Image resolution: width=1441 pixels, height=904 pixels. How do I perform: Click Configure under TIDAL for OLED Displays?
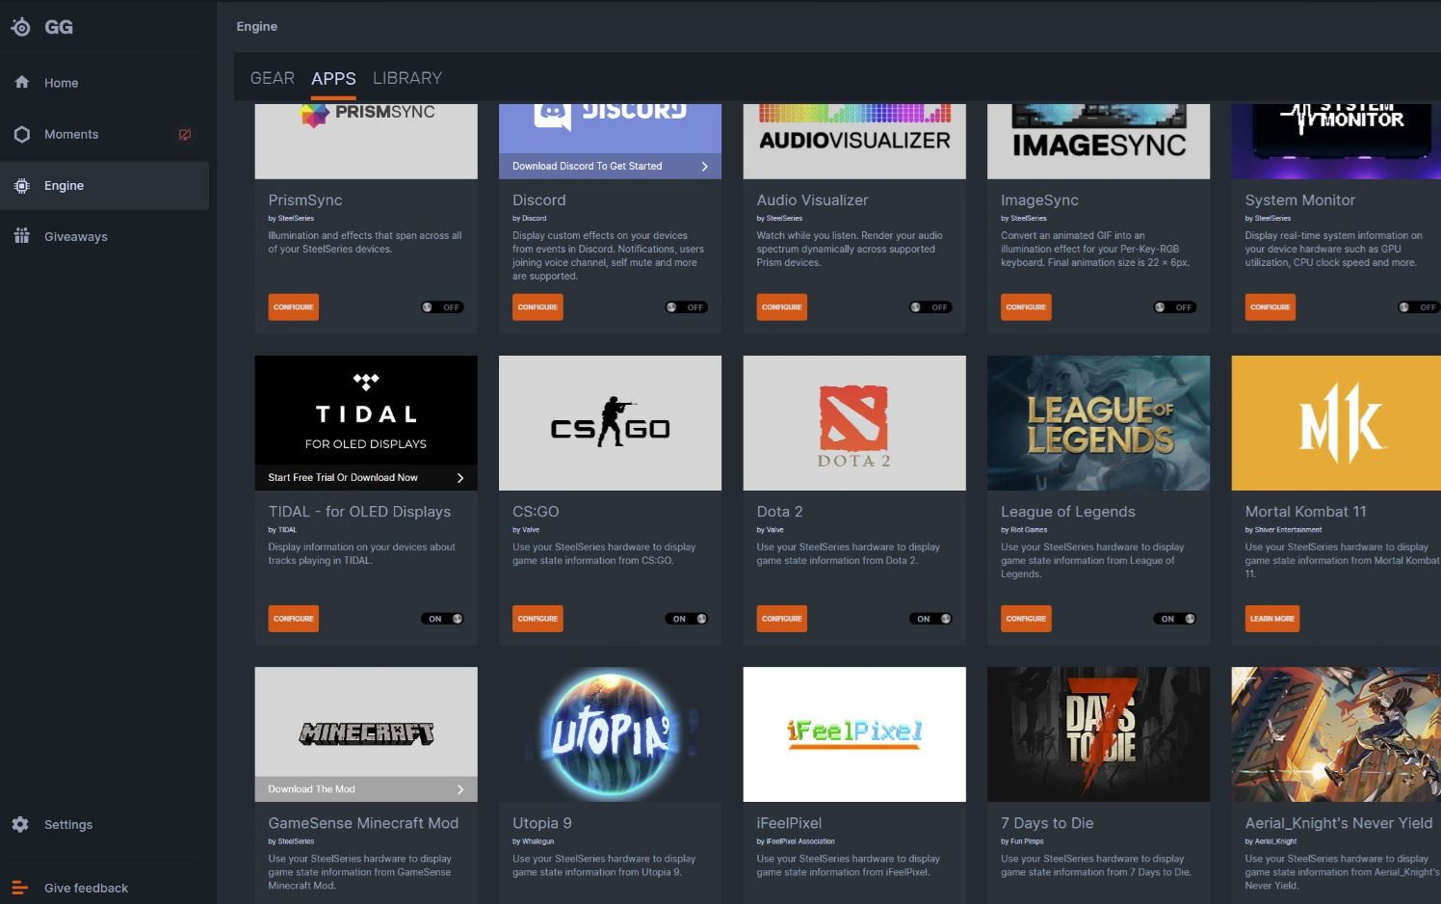tap(293, 619)
